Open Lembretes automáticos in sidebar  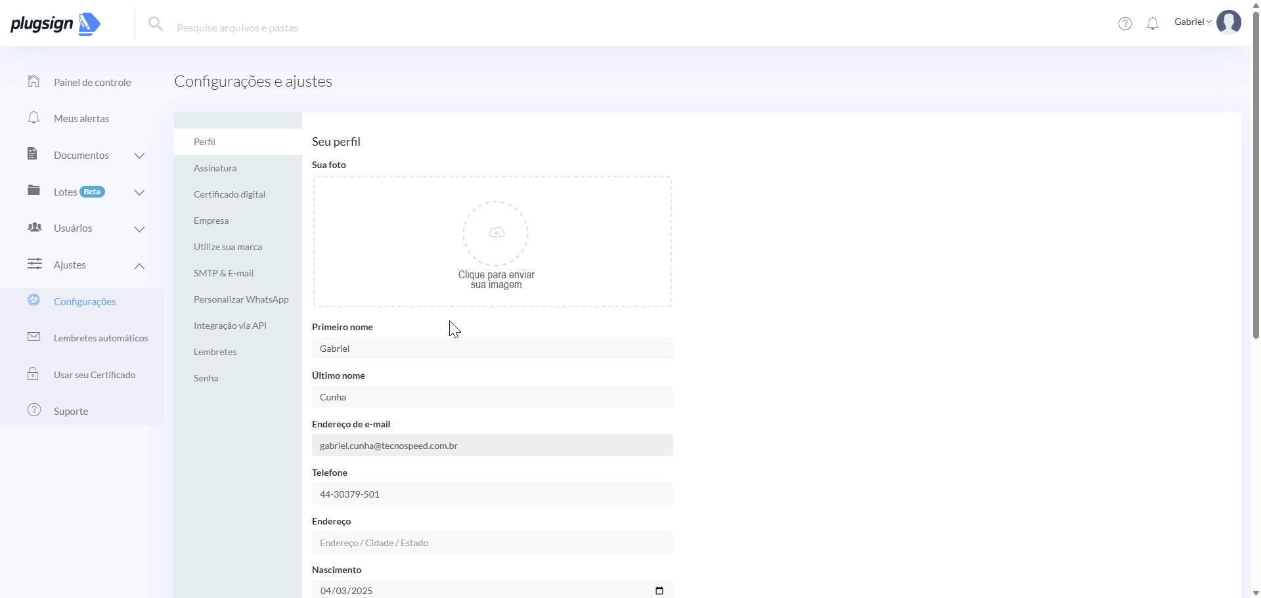101,338
